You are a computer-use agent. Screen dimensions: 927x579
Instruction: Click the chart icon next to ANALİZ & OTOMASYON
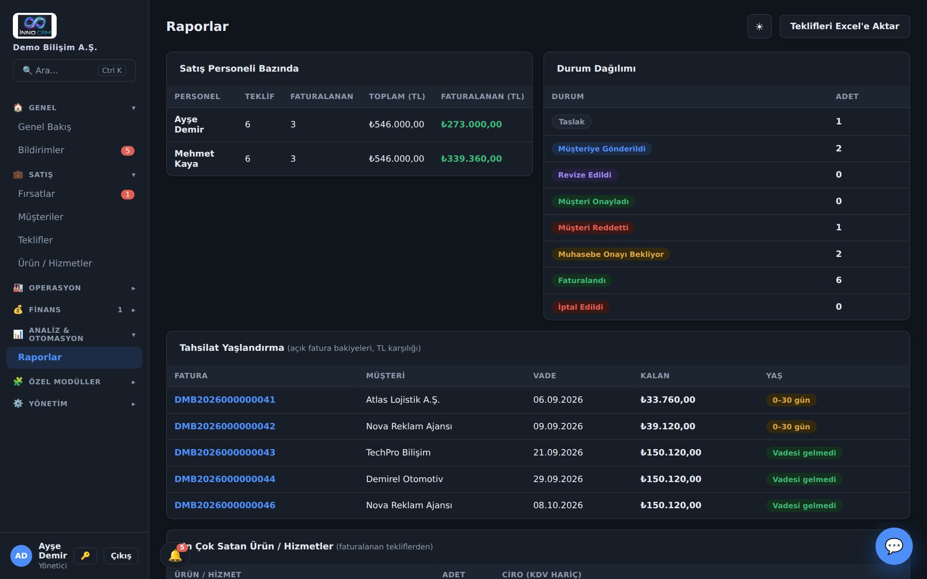(x=18, y=335)
